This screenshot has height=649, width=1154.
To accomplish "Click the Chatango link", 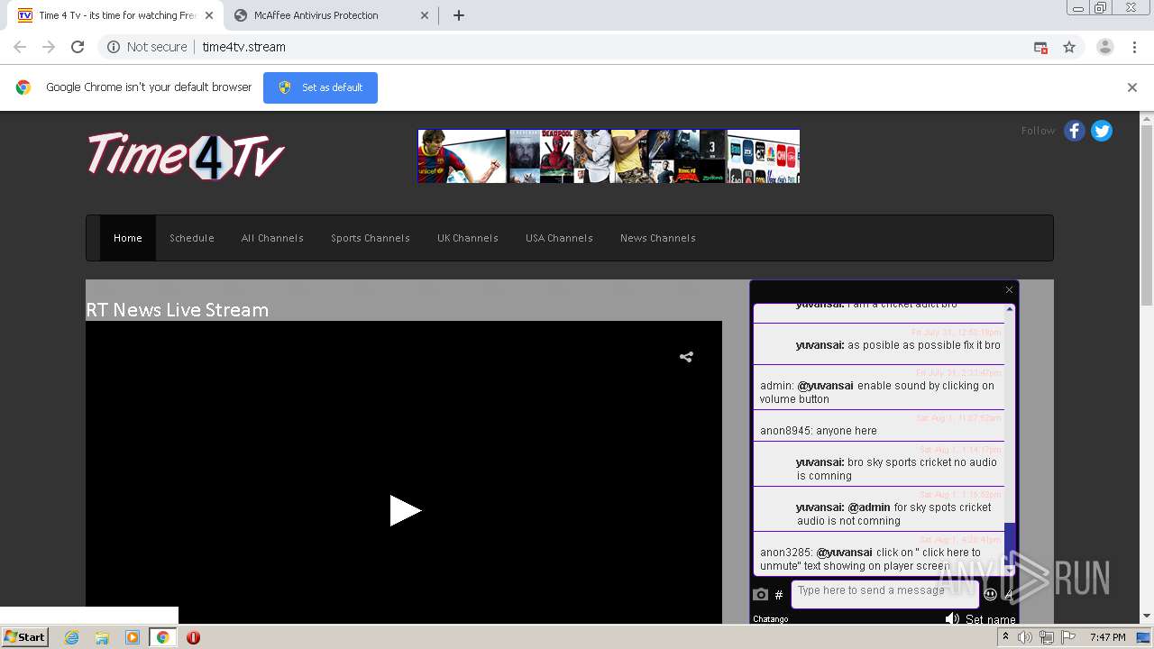I will pyautogui.click(x=771, y=619).
